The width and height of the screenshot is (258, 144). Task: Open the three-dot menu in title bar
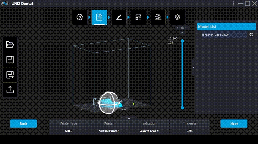click(233, 4)
